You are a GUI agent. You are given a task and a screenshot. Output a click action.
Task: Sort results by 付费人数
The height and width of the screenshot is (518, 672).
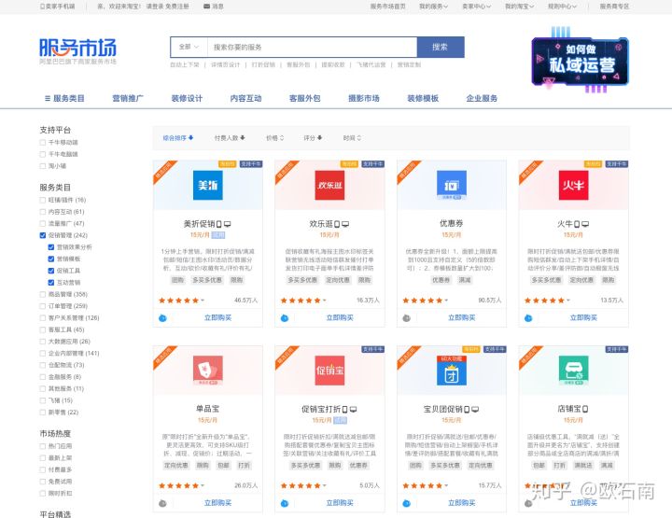(229, 138)
